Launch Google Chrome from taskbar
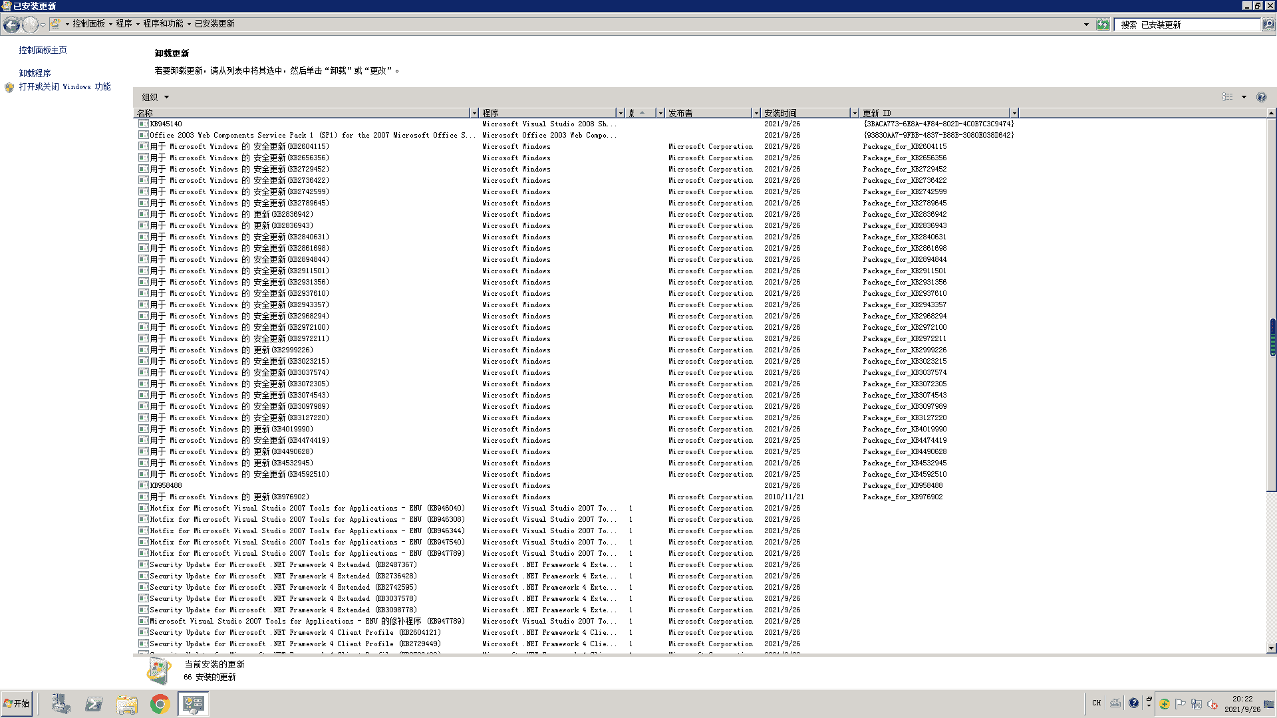This screenshot has width=1277, height=718. [x=160, y=704]
